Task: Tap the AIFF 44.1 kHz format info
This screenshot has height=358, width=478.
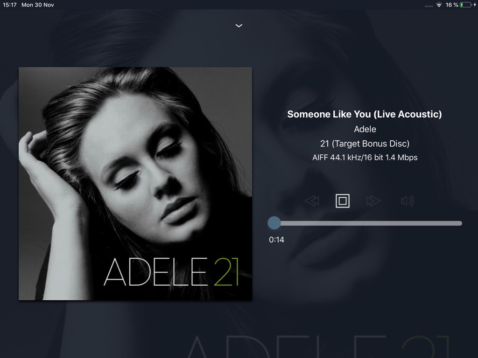Action: [365, 158]
